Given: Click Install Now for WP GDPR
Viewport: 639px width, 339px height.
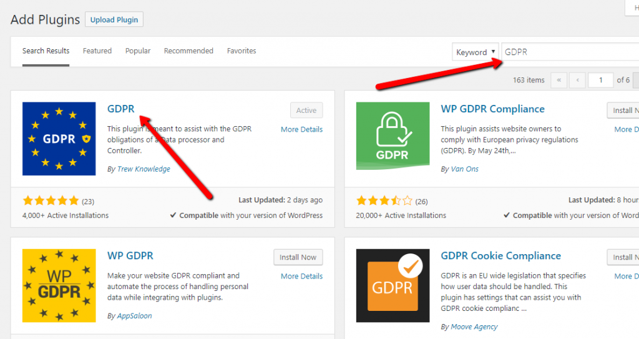Looking at the screenshot, I should 298,257.
